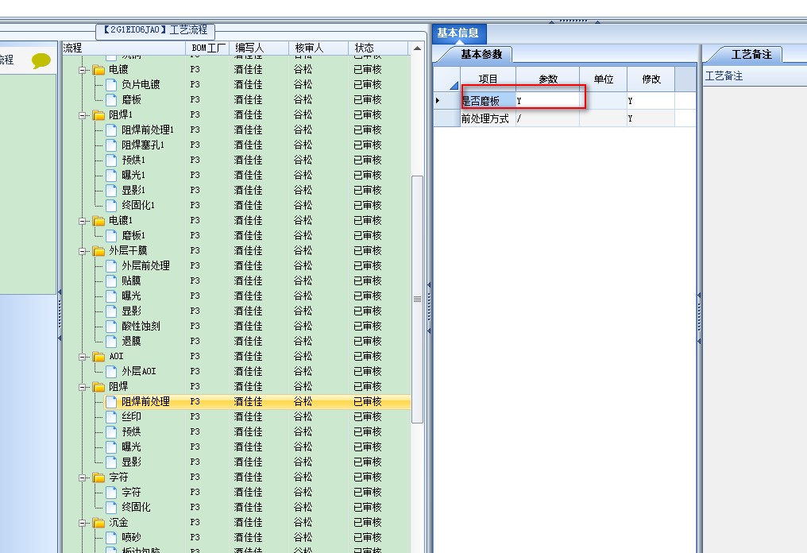Click the 修改 column header
This screenshot has height=553, width=807.
(651, 79)
